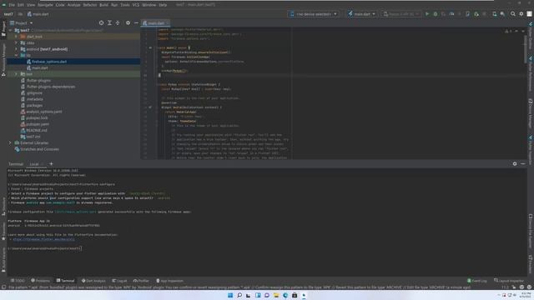Hide the Project panel with minus icon
The image size is (534, 300).
pos(136,22)
